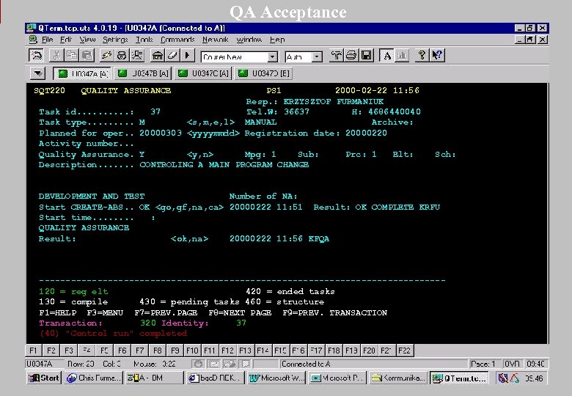572x396 pixels.
Task: Open the View menu
Action: click(87, 40)
